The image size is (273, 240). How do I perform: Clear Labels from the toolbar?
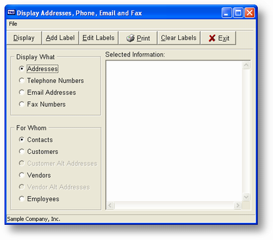[178, 38]
